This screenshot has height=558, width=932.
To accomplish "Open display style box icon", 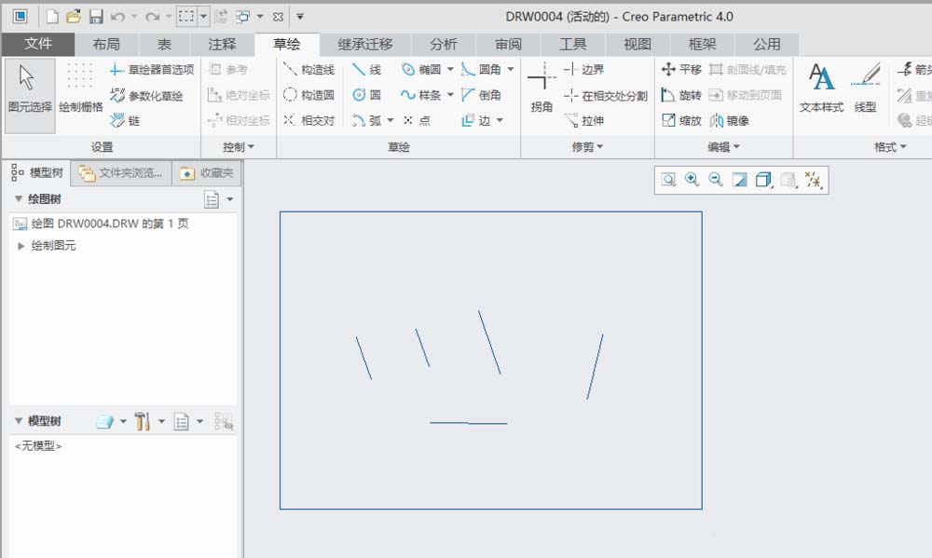I will 764,180.
